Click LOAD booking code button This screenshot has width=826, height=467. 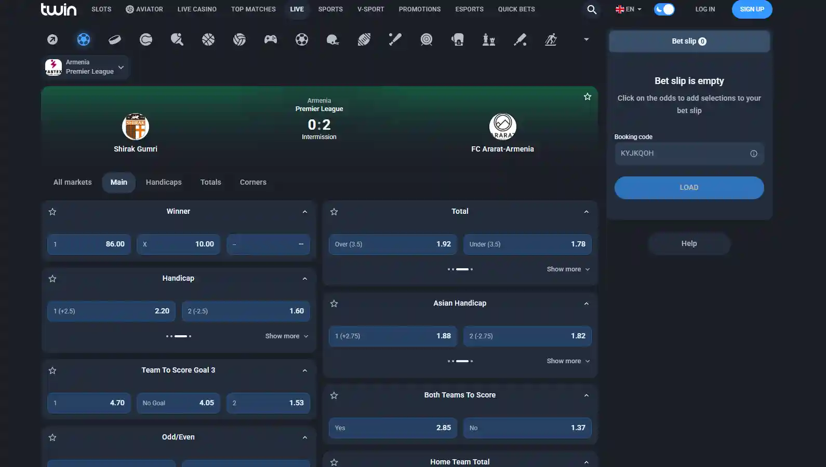tap(689, 188)
